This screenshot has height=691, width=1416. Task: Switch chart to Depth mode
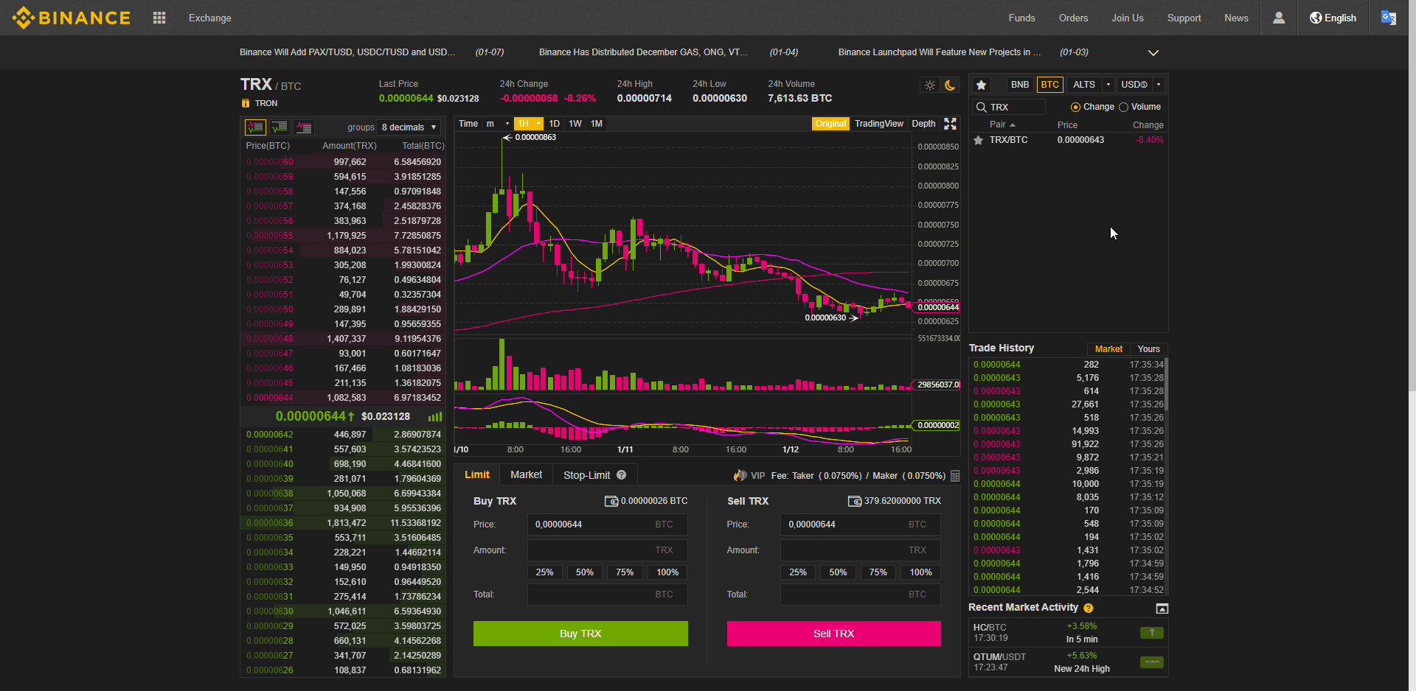click(x=923, y=124)
